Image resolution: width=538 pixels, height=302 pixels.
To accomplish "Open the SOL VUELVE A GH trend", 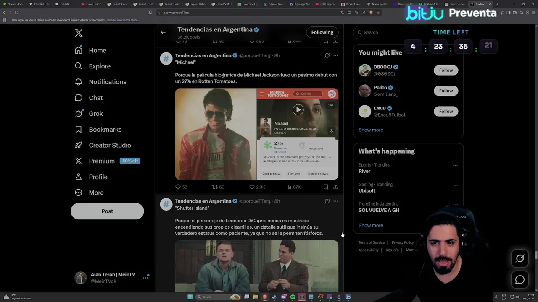I will pos(379,210).
